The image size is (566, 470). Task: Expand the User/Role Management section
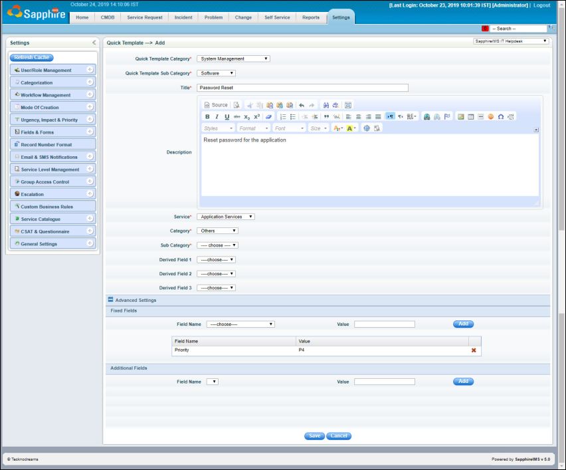click(x=90, y=70)
